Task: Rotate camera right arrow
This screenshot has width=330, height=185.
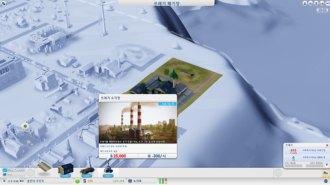Action: point(327,10)
